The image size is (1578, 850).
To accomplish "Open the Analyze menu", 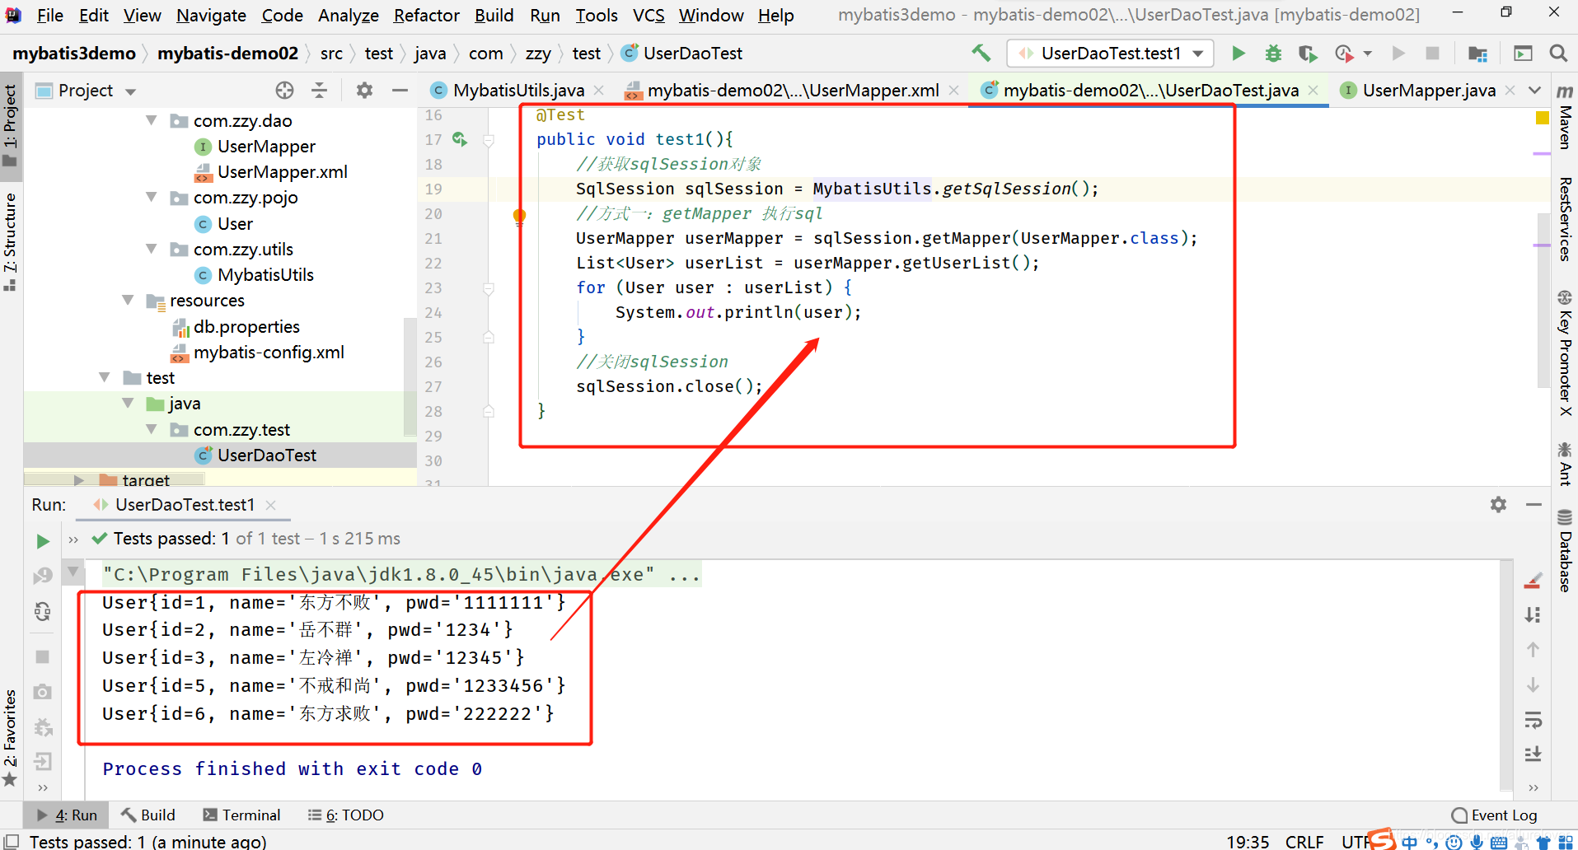I will 348,16.
